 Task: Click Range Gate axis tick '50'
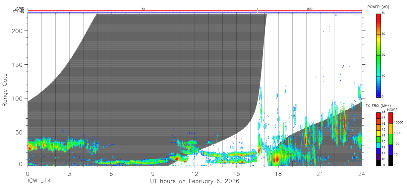point(19,132)
